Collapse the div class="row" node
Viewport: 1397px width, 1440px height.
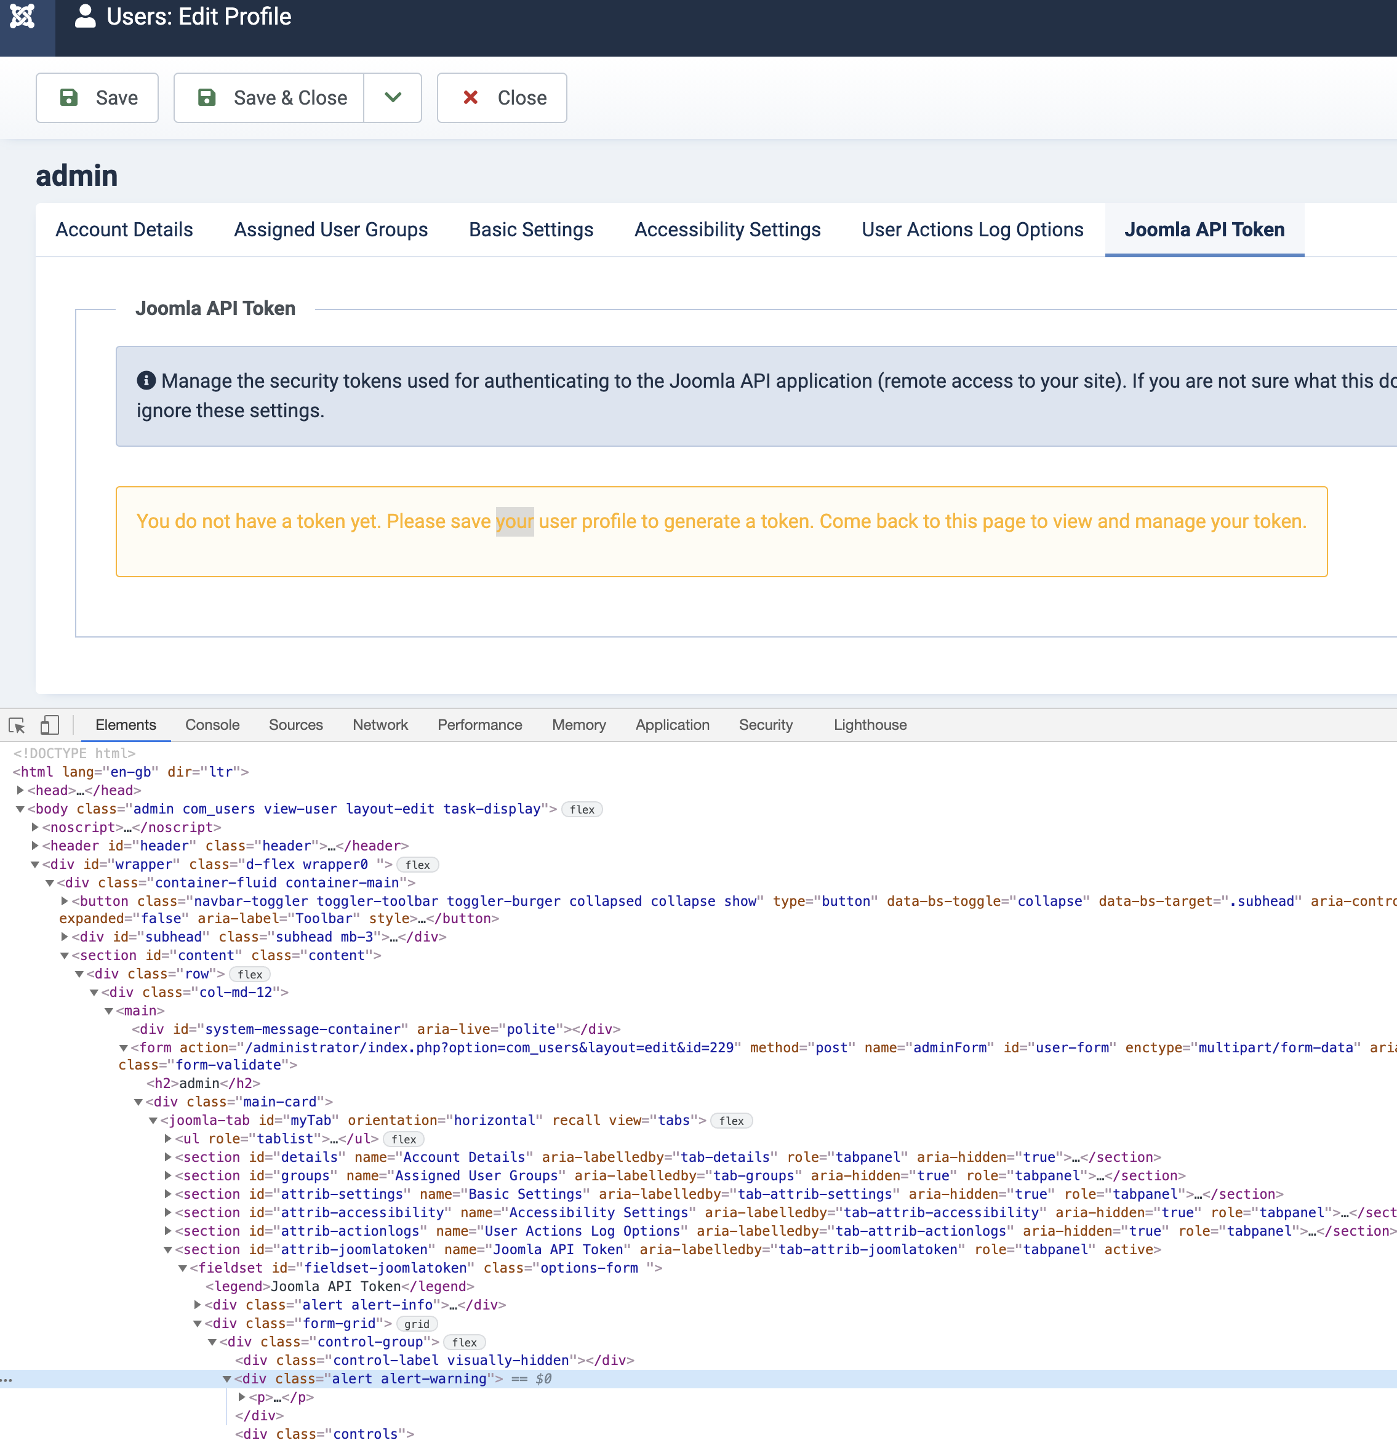pyautogui.click(x=79, y=974)
